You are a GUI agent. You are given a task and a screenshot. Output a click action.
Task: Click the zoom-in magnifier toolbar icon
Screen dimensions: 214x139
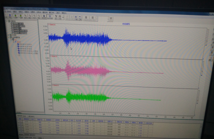tap(25, 17)
